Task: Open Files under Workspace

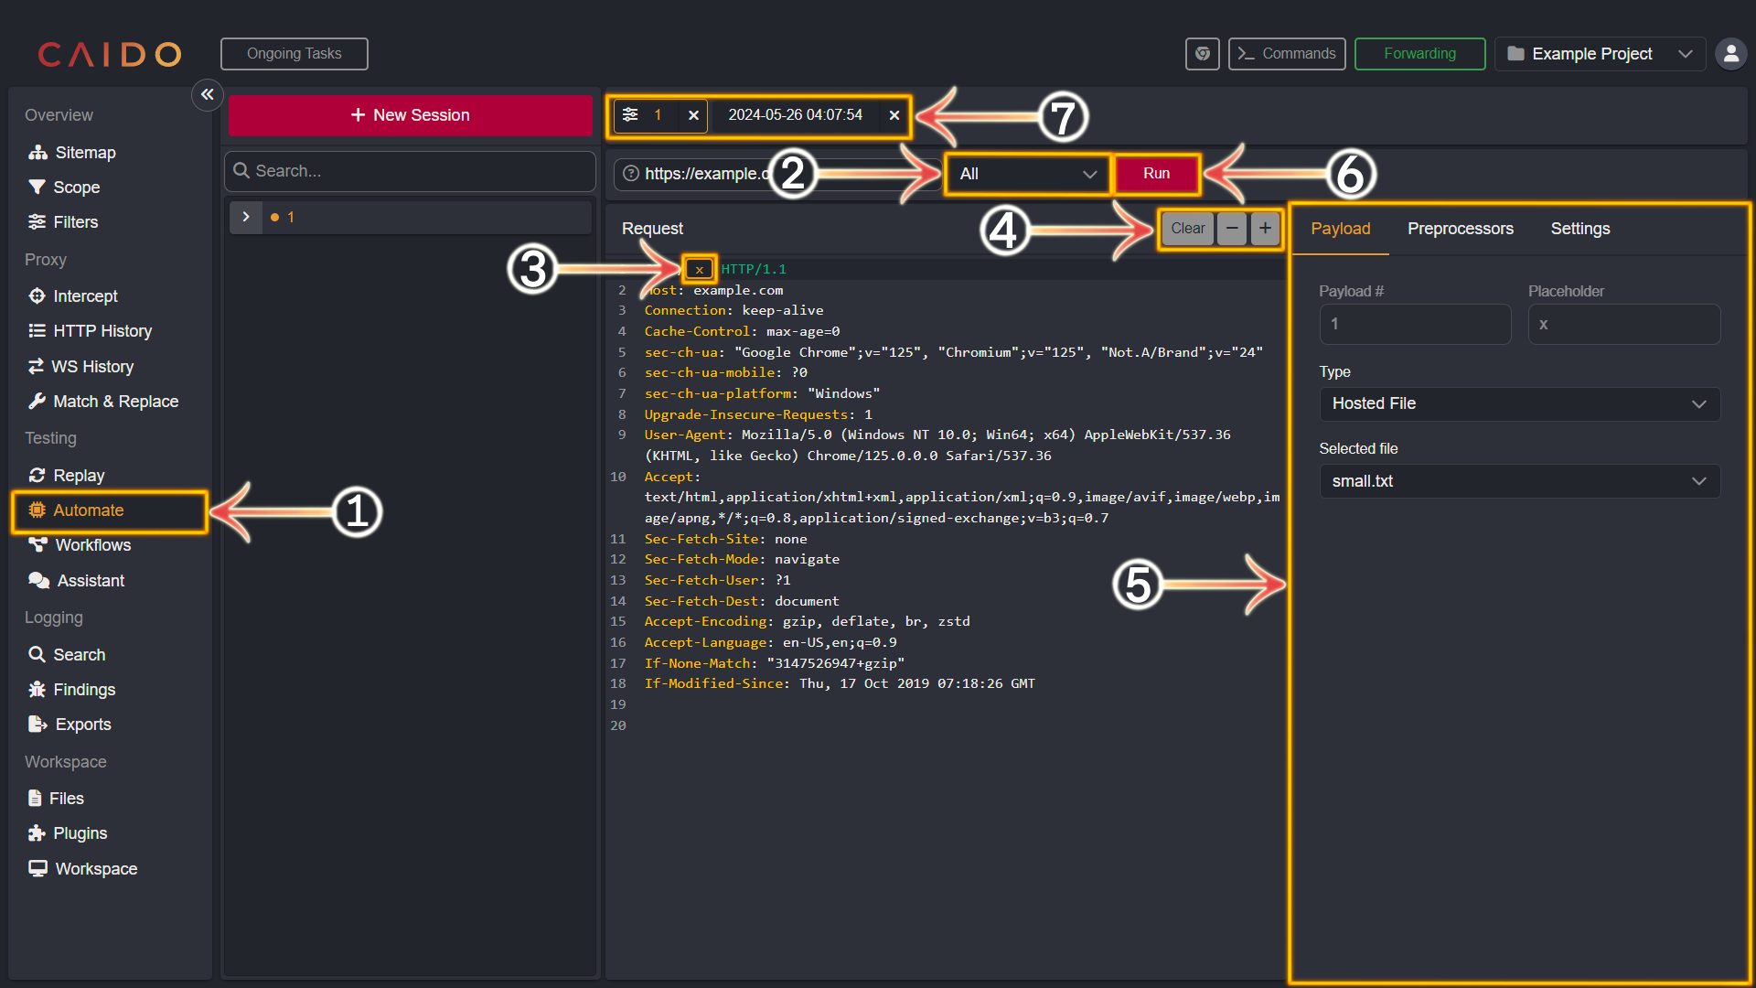Action: 57,799
